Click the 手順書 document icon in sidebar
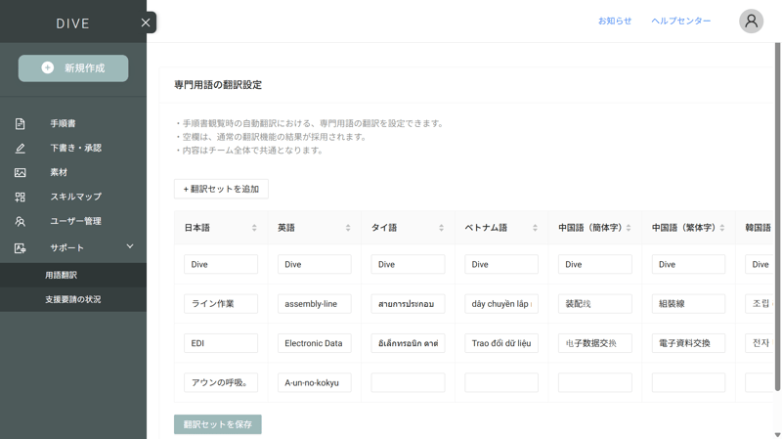Image resolution: width=782 pixels, height=439 pixels. point(20,124)
